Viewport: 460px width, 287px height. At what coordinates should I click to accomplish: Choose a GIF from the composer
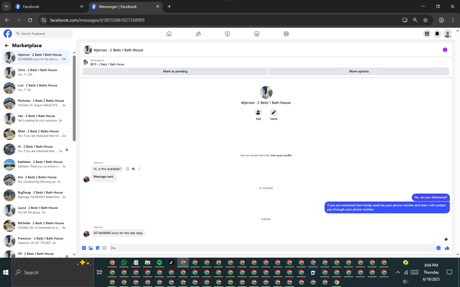pyautogui.click(x=104, y=248)
